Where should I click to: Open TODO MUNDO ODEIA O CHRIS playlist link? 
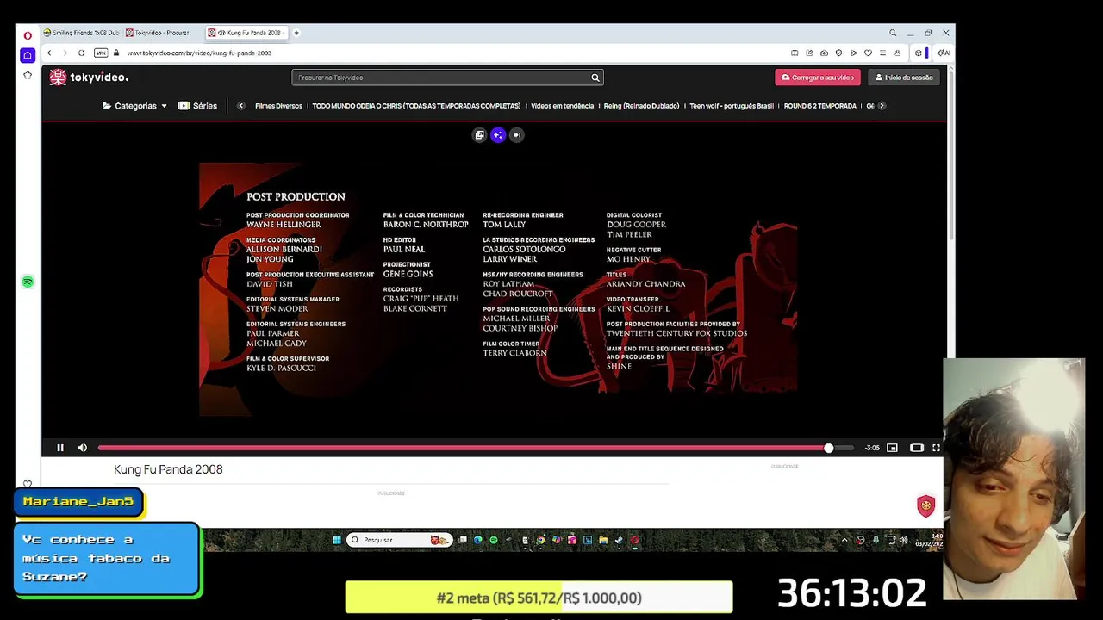click(416, 106)
